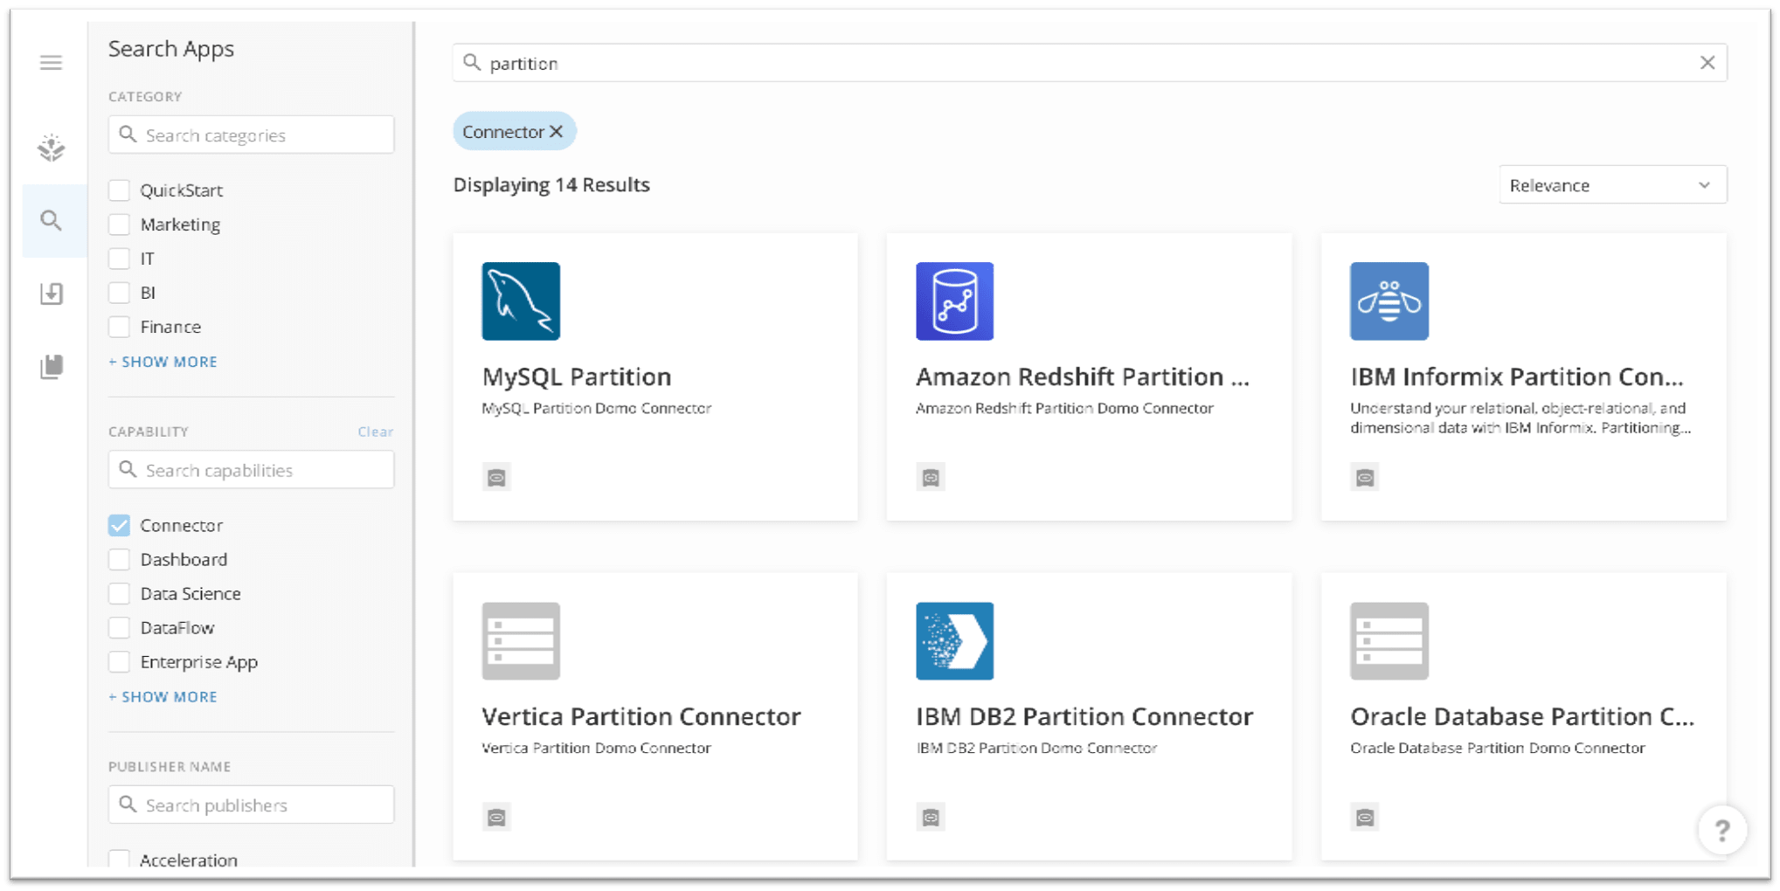Open the MySQL Partition title
This screenshot has height=891, width=1780.
coord(577,376)
